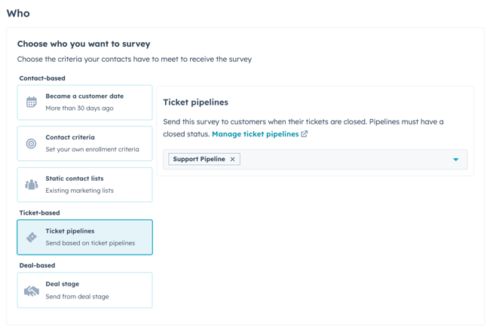Choose the Contact criteria card
Viewport: 490px width, 336px height.
tap(84, 144)
